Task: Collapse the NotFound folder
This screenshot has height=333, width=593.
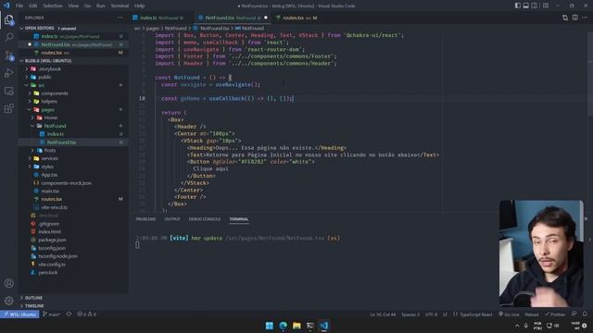Action: tap(32, 126)
